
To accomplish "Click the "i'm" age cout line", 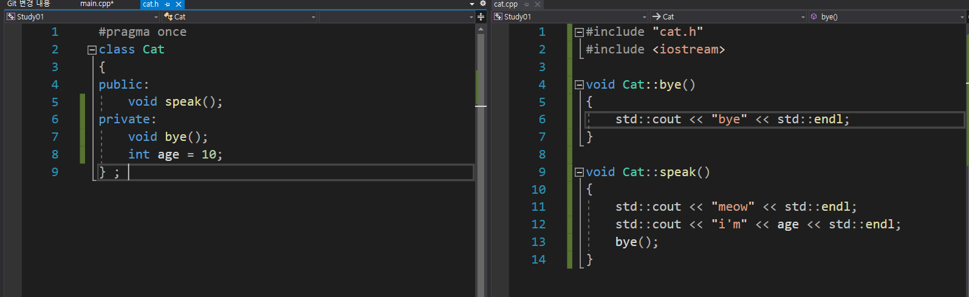I will 758,225.
